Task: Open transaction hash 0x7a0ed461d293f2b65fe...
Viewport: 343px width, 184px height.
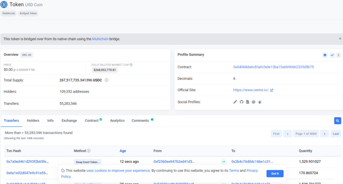Action: (27, 161)
